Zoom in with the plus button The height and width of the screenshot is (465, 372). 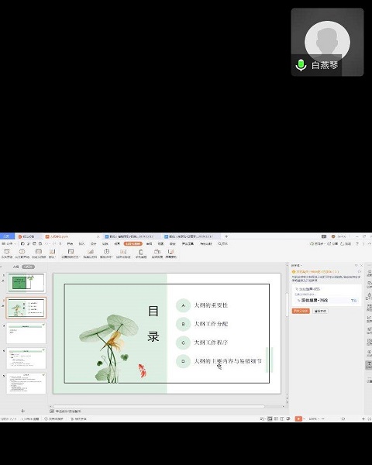click(x=363, y=418)
